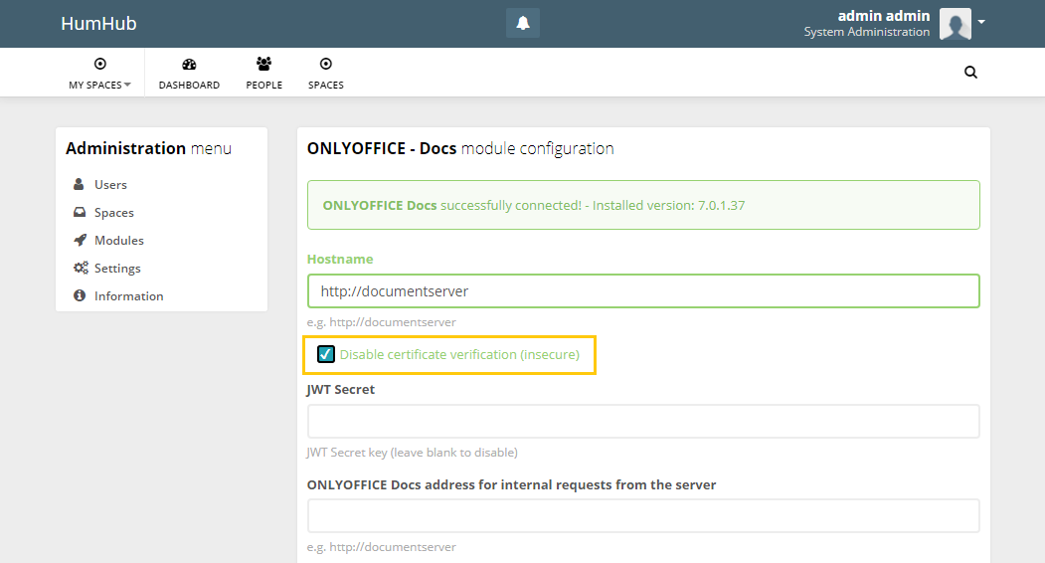The width and height of the screenshot is (1045, 563).
Task: Open Settings in Administration menu
Action: pos(117,269)
